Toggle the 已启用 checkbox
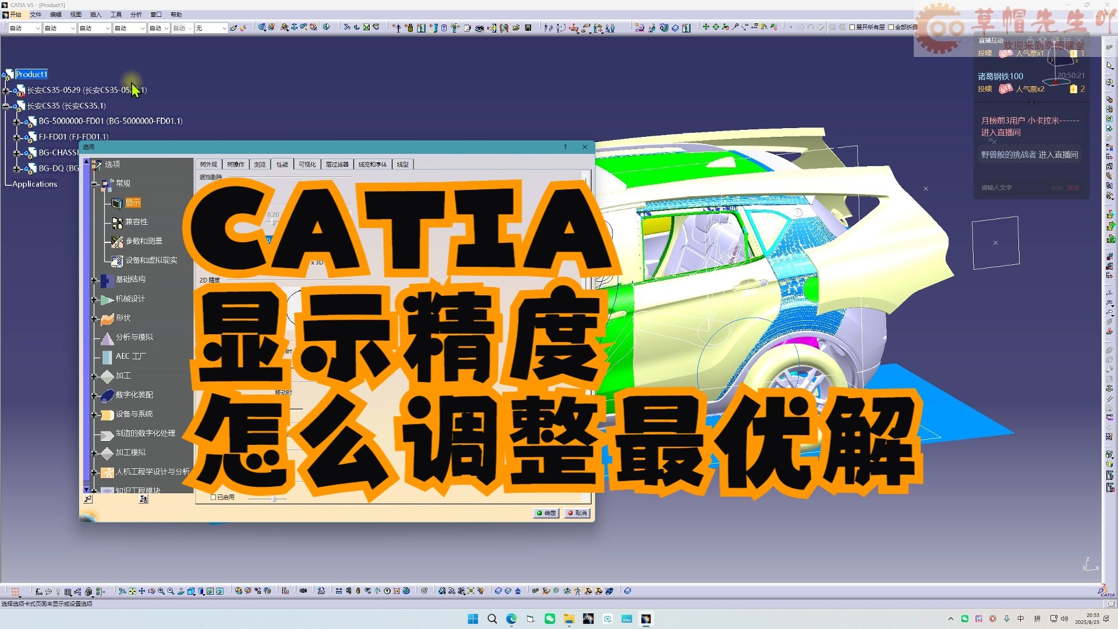 [213, 497]
